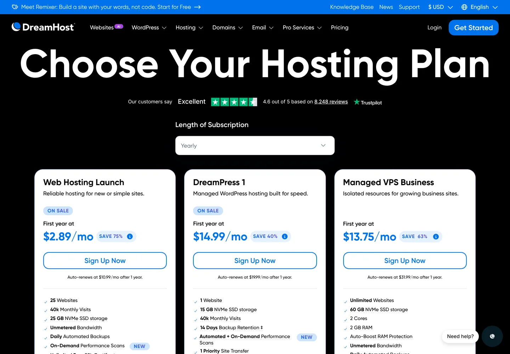510x354 pixels.
Task: Expand the Pro Services menu
Action: click(302, 28)
